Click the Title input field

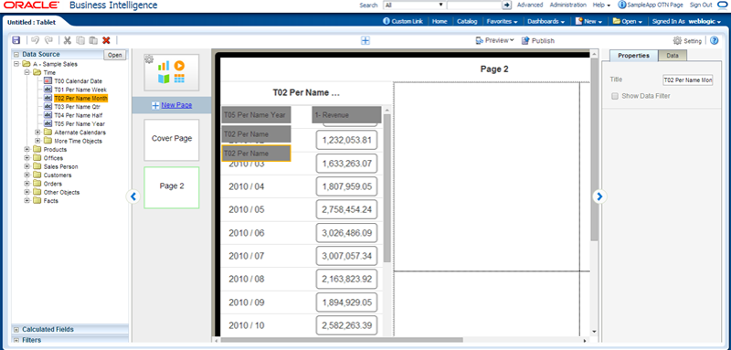click(x=688, y=80)
